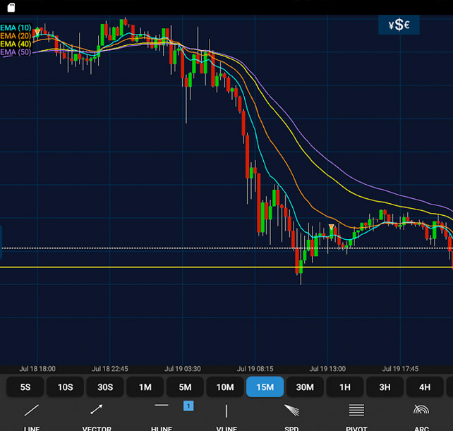Select the currently active 15M timeframe
The width and height of the screenshot is (453, 431).
265,387
